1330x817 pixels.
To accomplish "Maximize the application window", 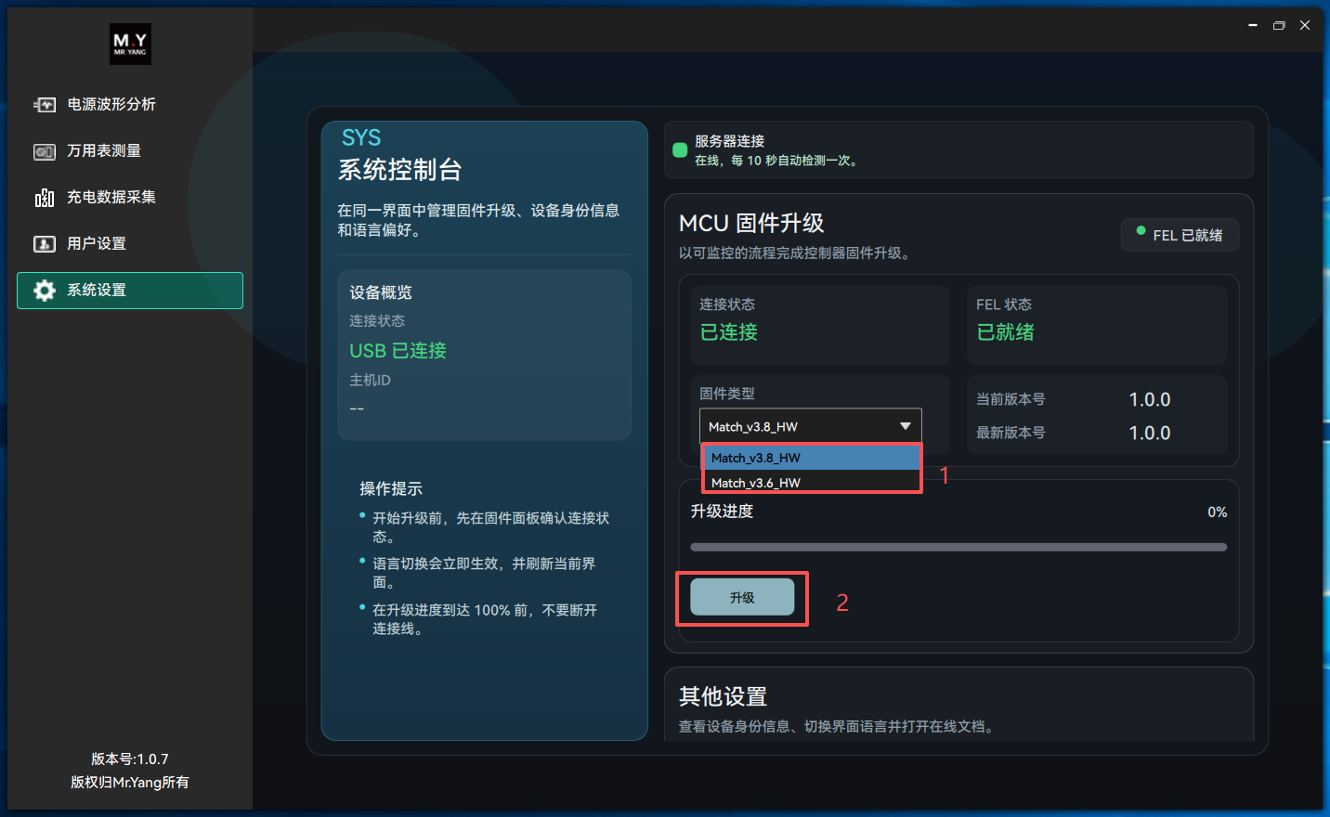I will point(1279,25).
